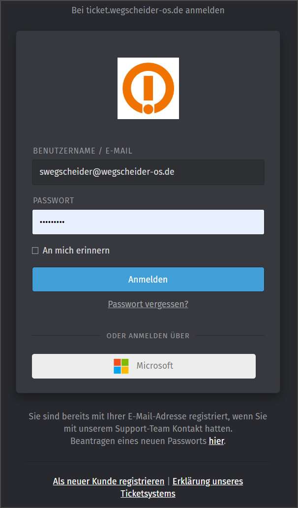
Task: Click the paragraph about Support-Team Kontakt
Action: pos(148,429)
